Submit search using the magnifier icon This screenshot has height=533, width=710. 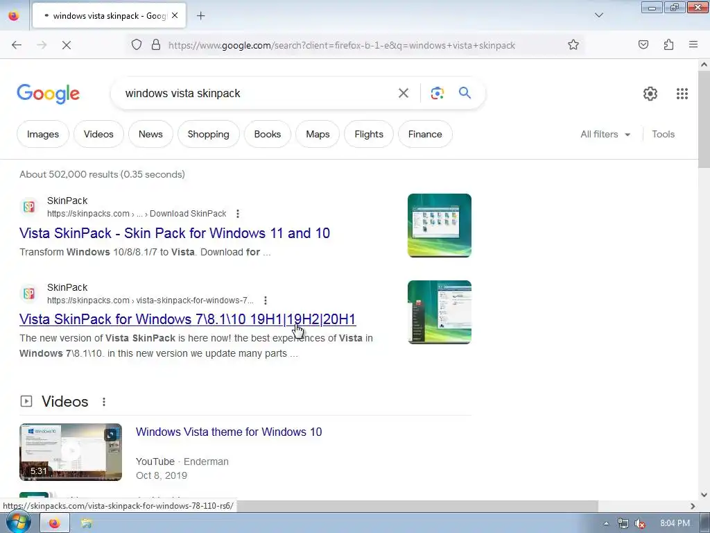click(x=465, y=93)
